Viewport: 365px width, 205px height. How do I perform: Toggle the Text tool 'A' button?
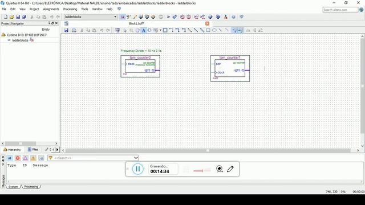tap(144, 30)
